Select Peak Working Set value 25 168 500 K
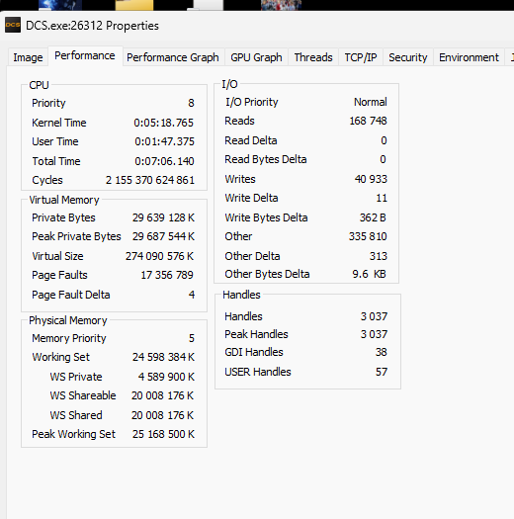The image size is (514, 519). click(163, 434)
